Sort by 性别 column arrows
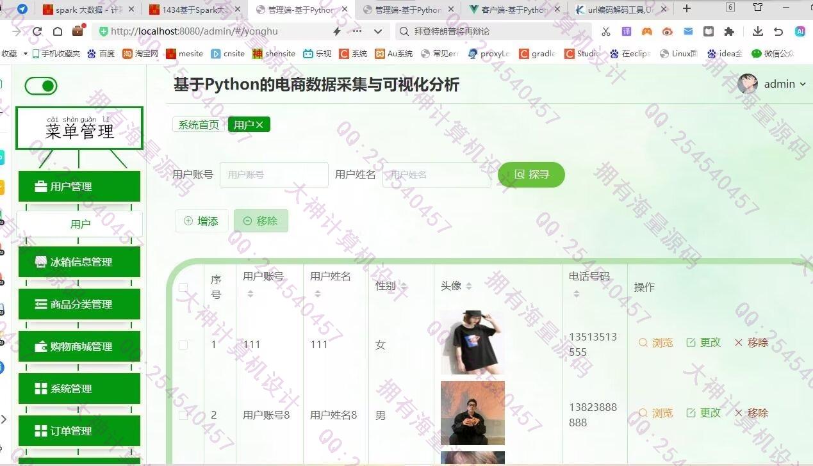The image size is (813, 466). click(x=404, y=286)
